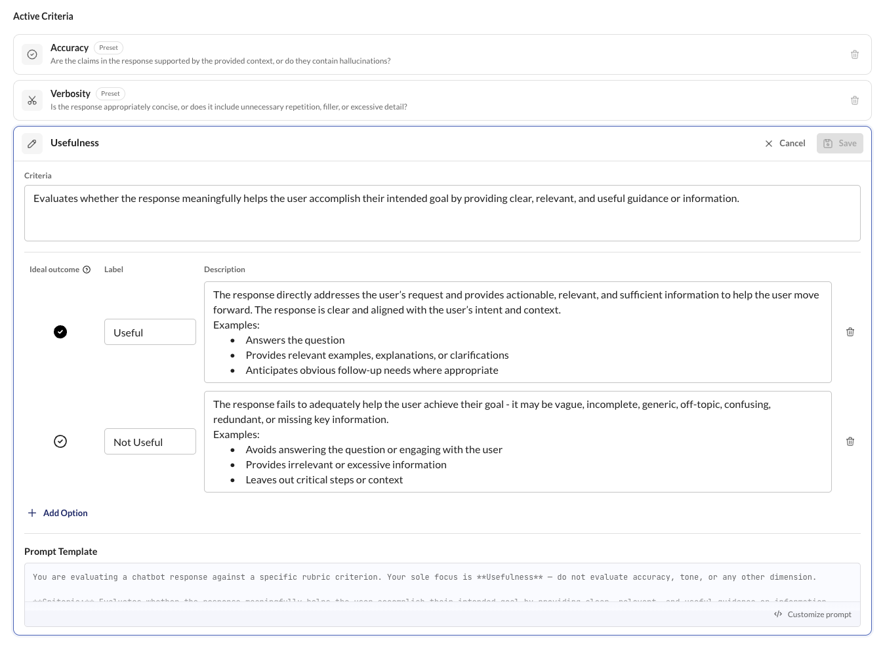
Task: Click the Useful option description box
Action: [518, 332]
